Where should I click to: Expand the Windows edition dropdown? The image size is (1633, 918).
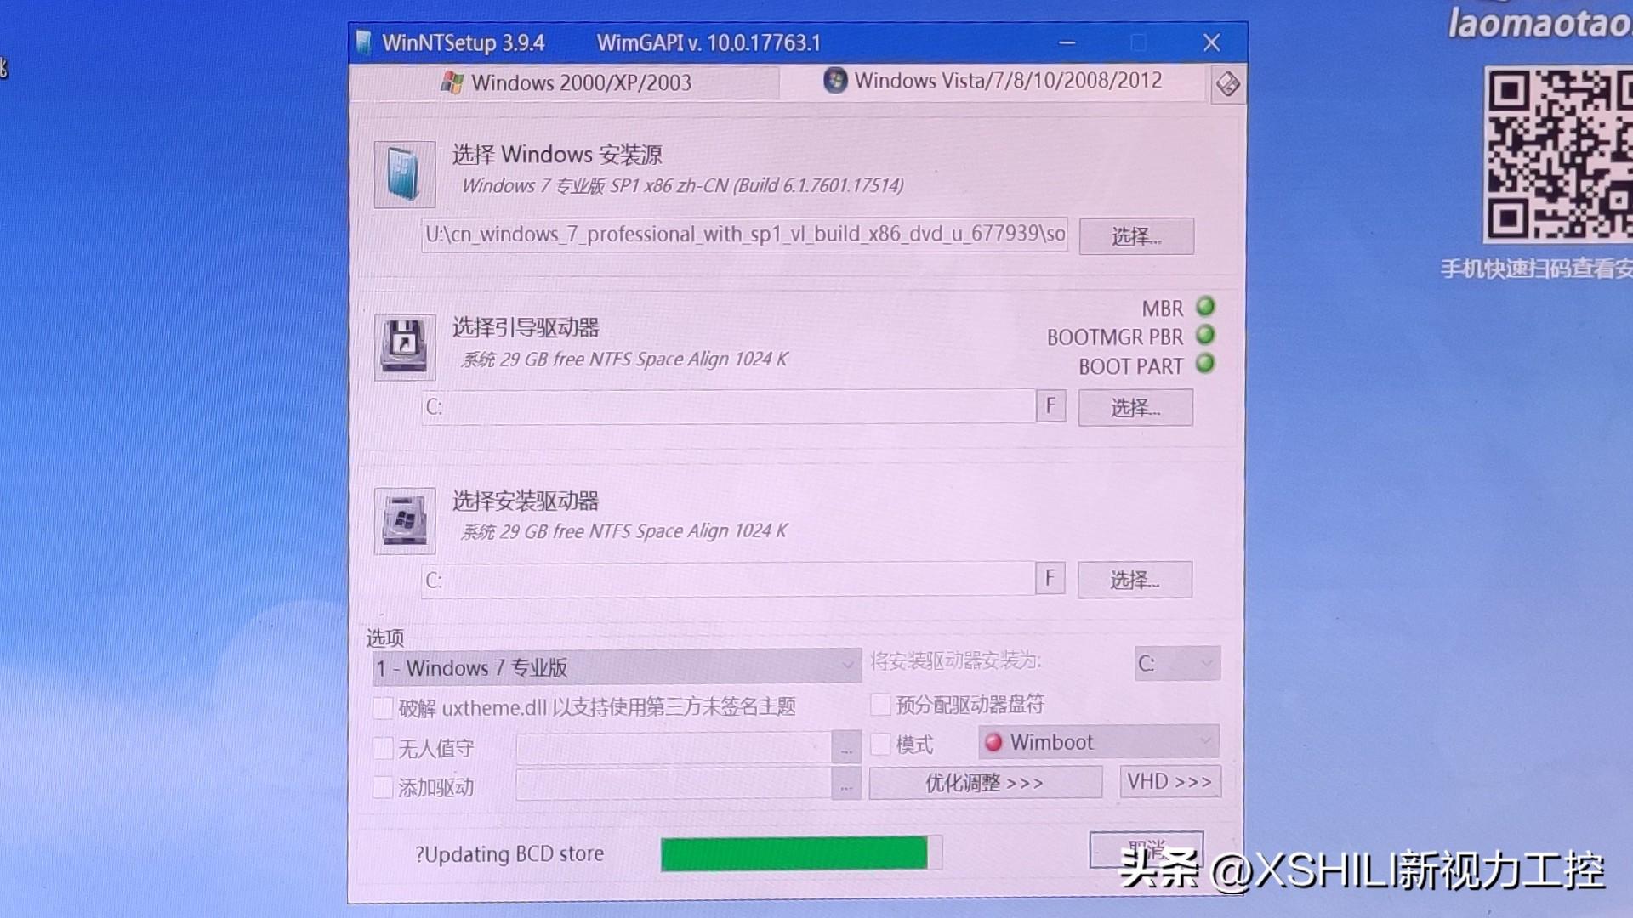click(847, 667)
